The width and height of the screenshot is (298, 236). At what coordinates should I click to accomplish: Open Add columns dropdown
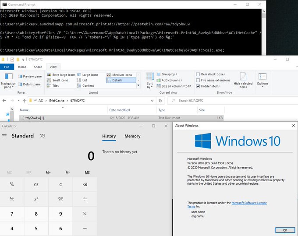point(170,80)
